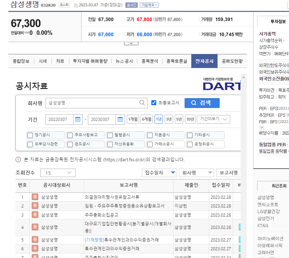Screen dimensions: 289x258
Task: Open 엔씨소프트 in recent views
Action: pos(268,204)
